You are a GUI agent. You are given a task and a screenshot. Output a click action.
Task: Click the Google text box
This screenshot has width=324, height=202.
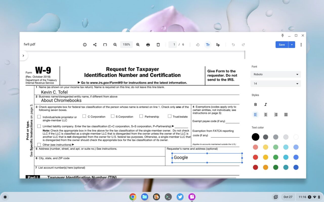pos(207,158)
